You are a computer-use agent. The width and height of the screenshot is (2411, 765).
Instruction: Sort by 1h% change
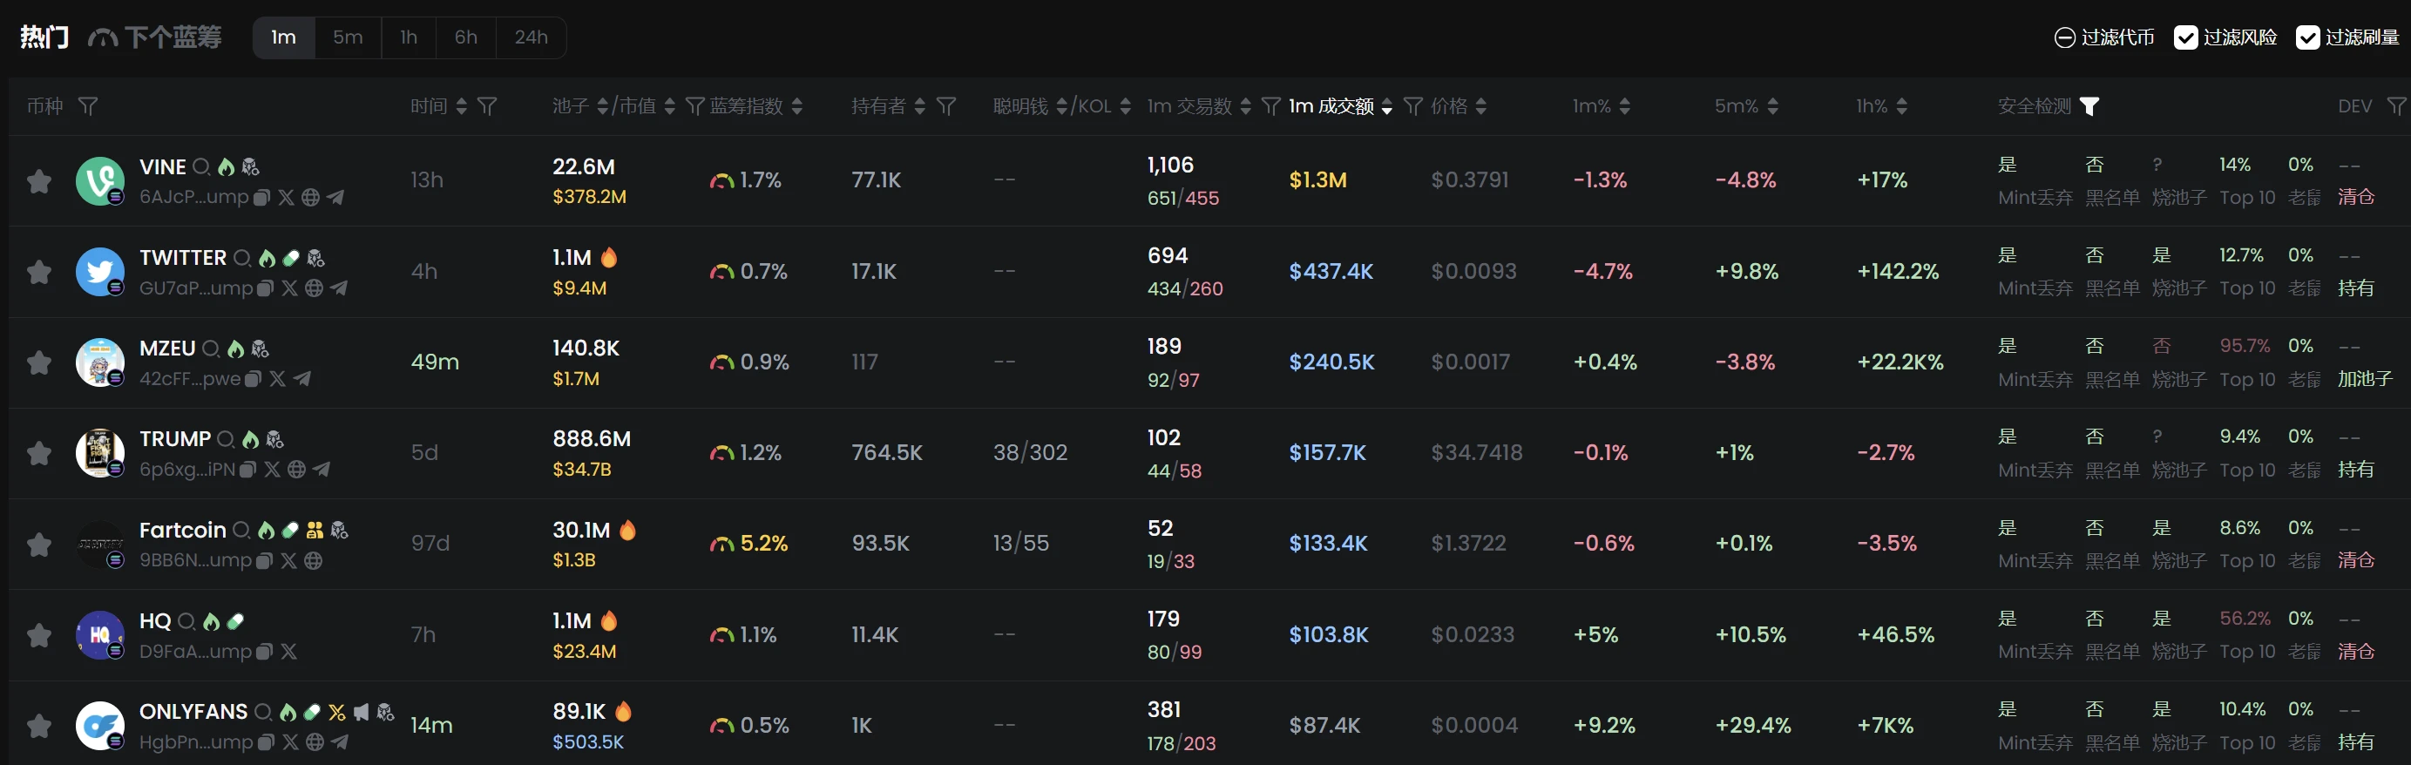tap(1901, 107)
